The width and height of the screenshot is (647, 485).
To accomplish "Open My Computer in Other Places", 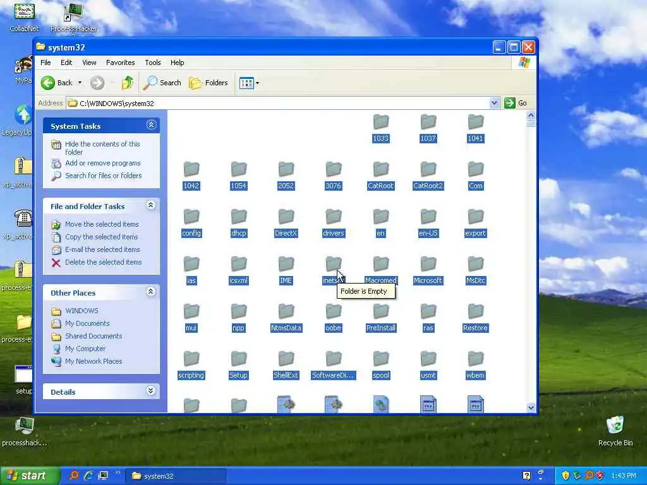I will click(85, 349).
